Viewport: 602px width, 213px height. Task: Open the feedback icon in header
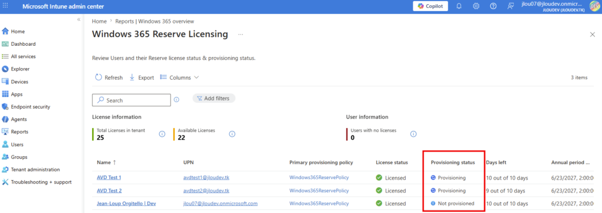click(510, 6)
